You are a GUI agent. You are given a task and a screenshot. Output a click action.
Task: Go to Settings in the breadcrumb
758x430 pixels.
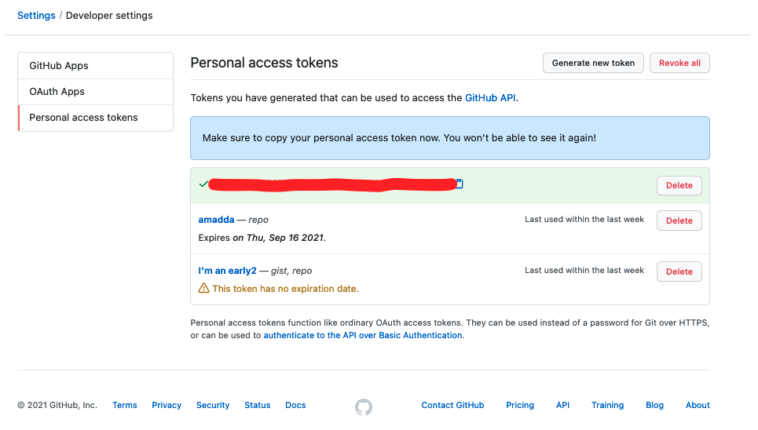(x=36, y=16)
